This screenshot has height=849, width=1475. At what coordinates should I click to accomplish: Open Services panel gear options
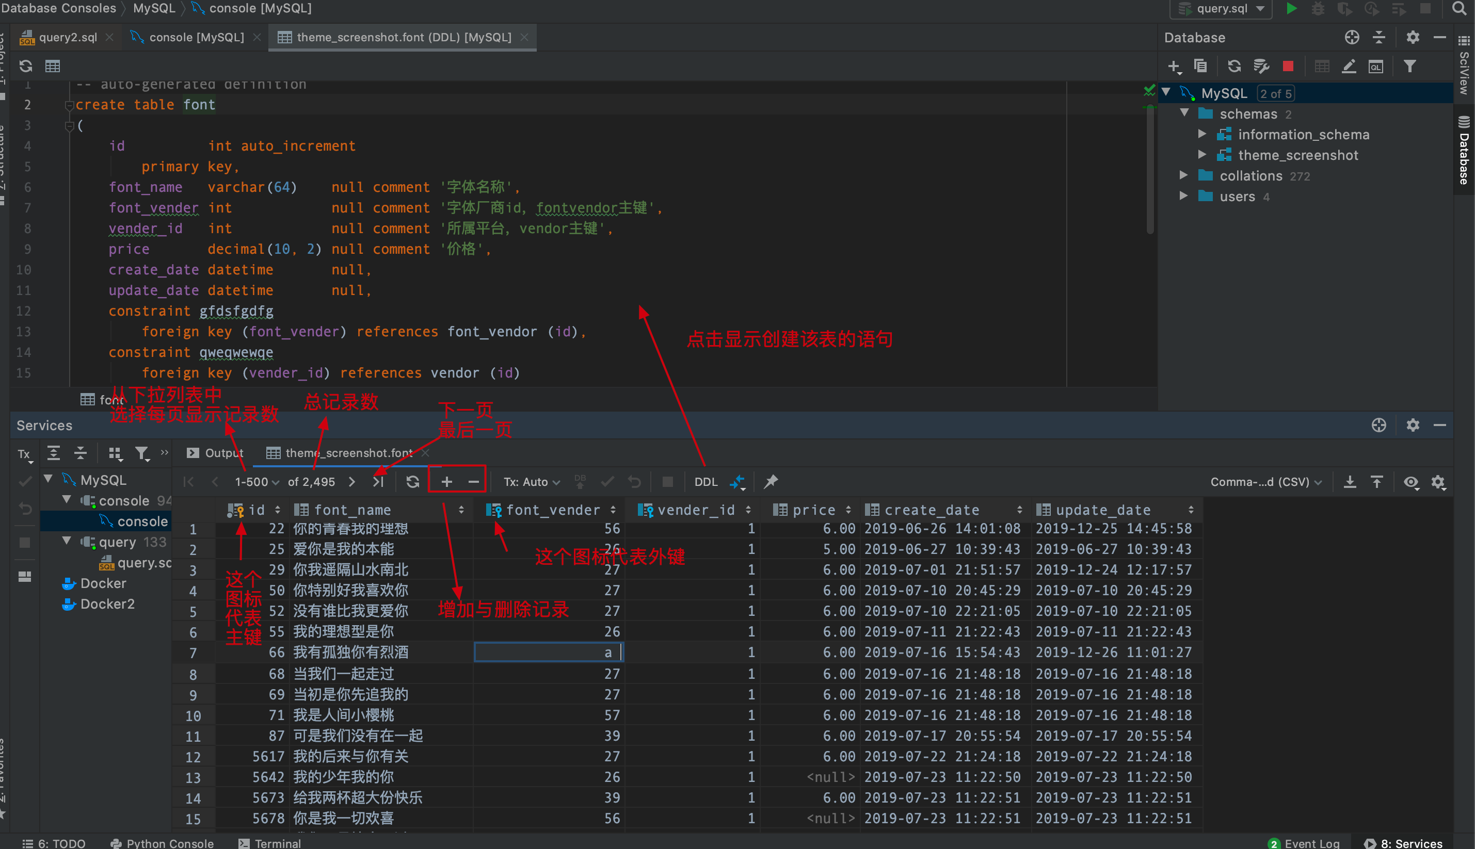(x=1413, y=425)
